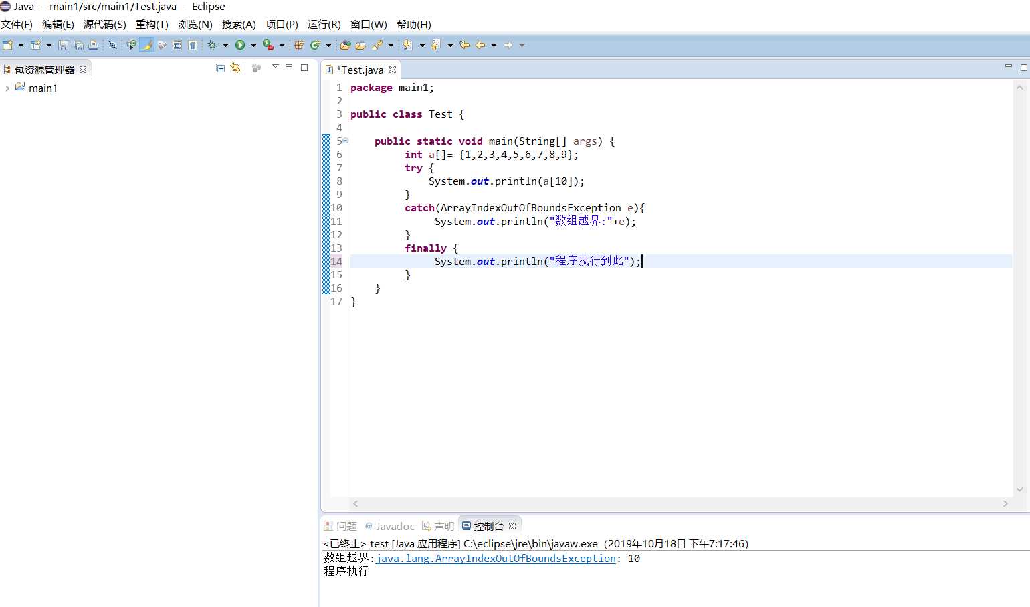The height and width of the screenshot is (607, 1030).
Task: Open the package explorer view menu triangle
Action: [275, 66]
